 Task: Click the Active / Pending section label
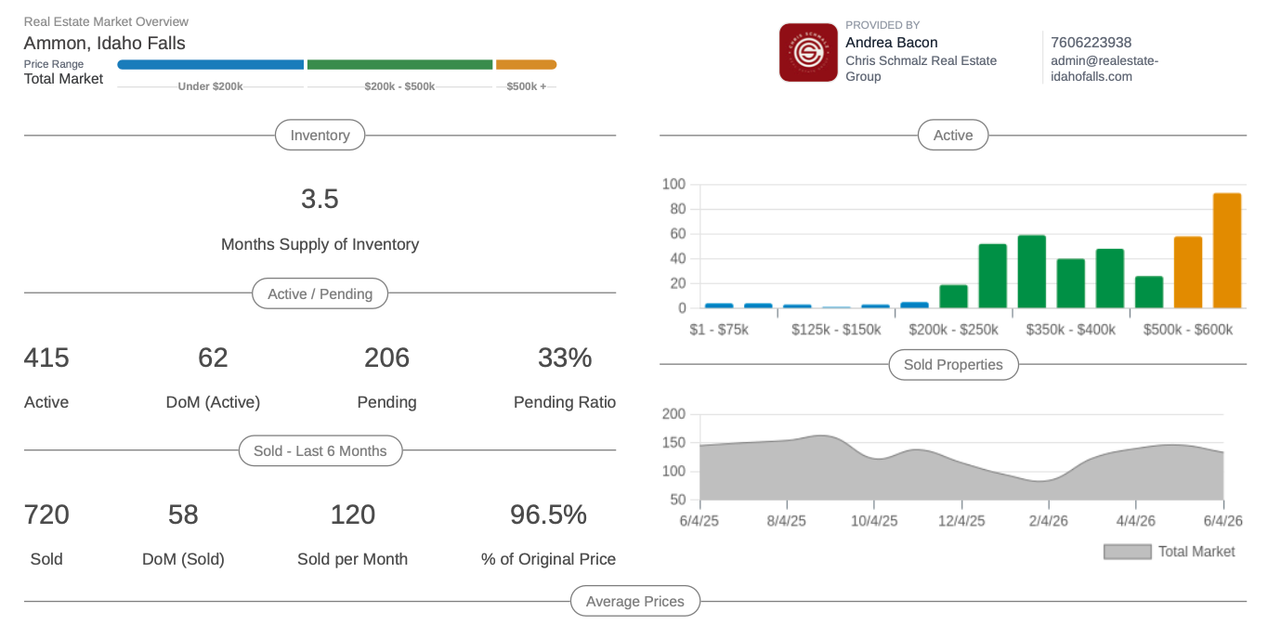pos(320,294)
